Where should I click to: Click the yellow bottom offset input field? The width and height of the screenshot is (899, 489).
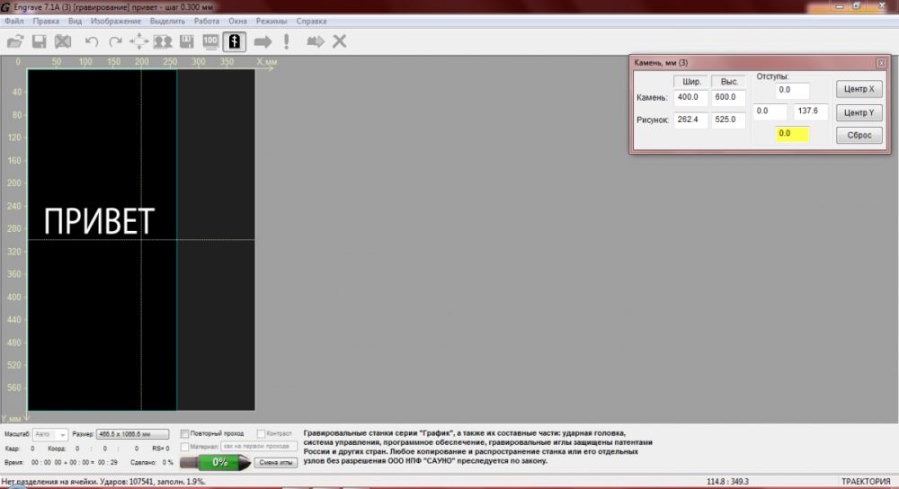click(794, 134)
